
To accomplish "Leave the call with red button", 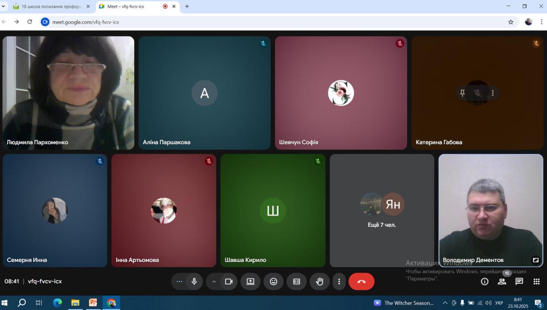I will [361, 282].
